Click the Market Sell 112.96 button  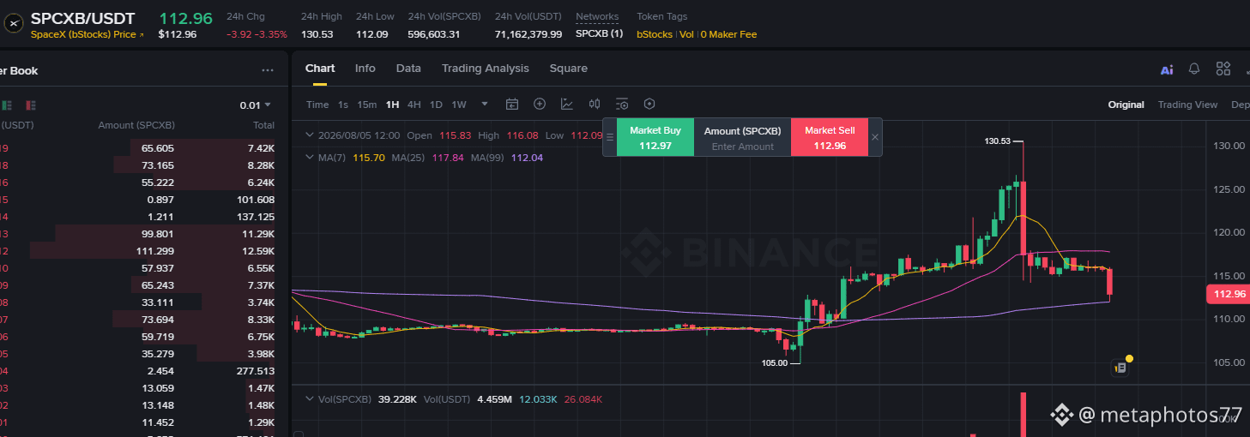click(830, 137)
